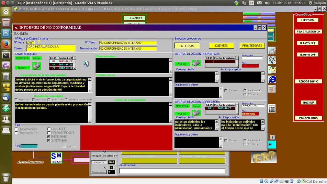The width and height of the screenshot is (327, 184).
Task: Click the SM ISO 9001 logo
Action: point(57,158)
